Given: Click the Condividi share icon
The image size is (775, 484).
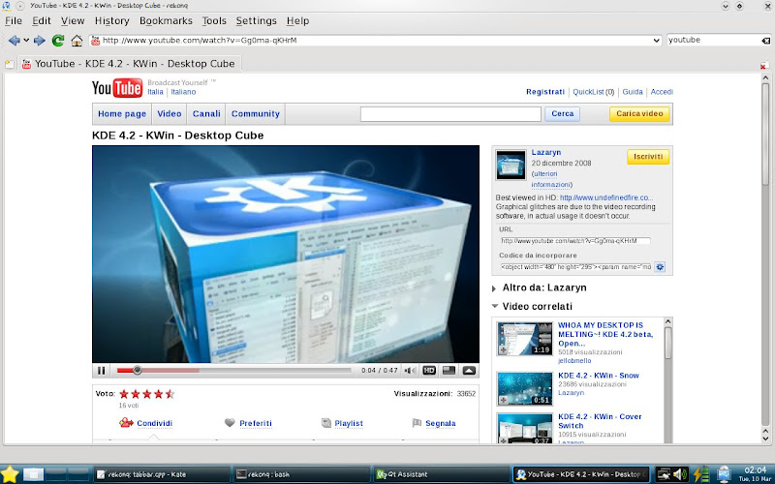Looking at the screenshot, I should pyautogui.click(x=127, y=423).
